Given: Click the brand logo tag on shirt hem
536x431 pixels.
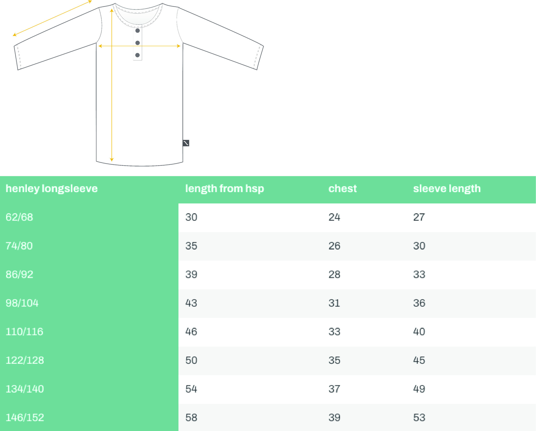Looking at the screenshot, I should [x=186, y=143].
